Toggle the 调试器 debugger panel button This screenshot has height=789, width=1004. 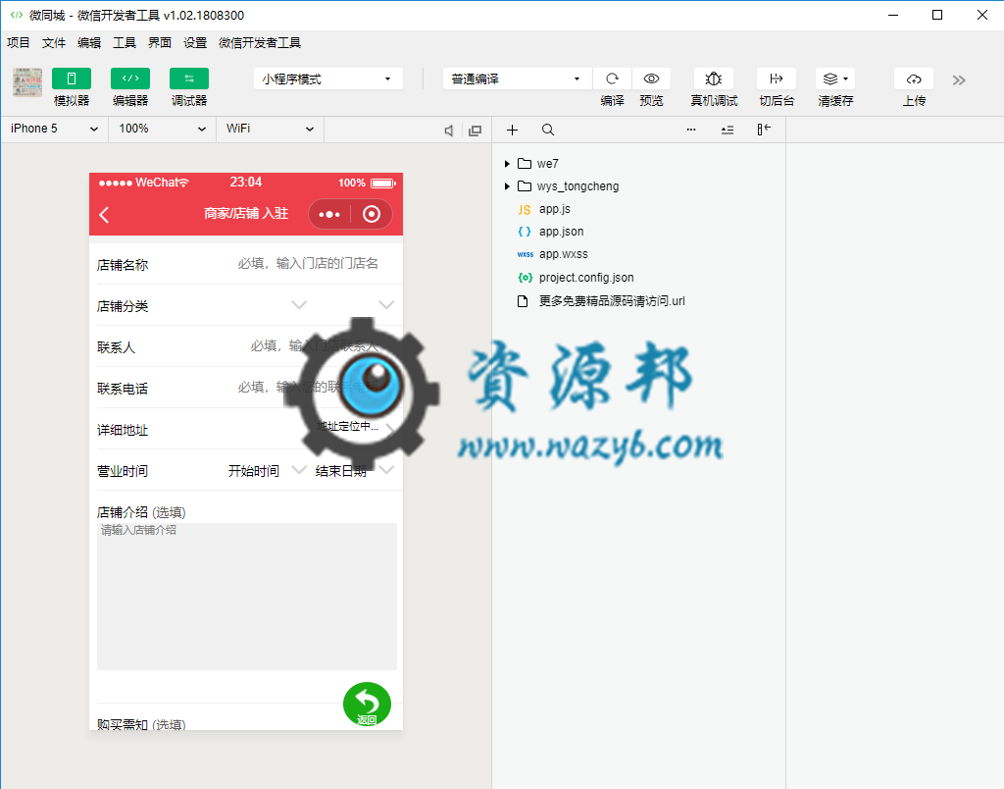(189, 79)
